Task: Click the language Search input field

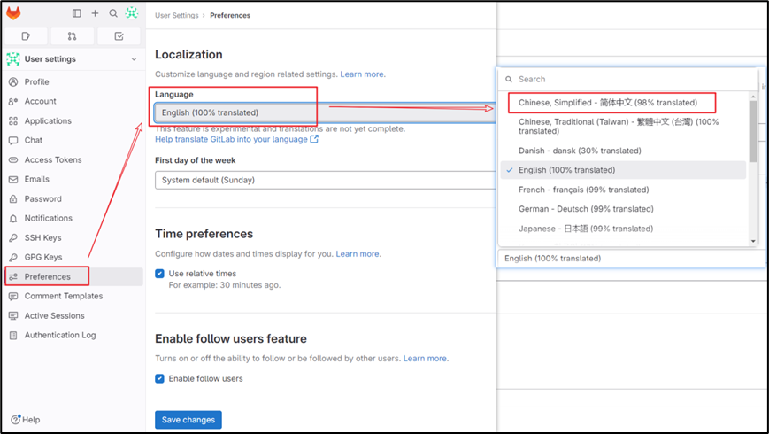Action: coord(628,79)
